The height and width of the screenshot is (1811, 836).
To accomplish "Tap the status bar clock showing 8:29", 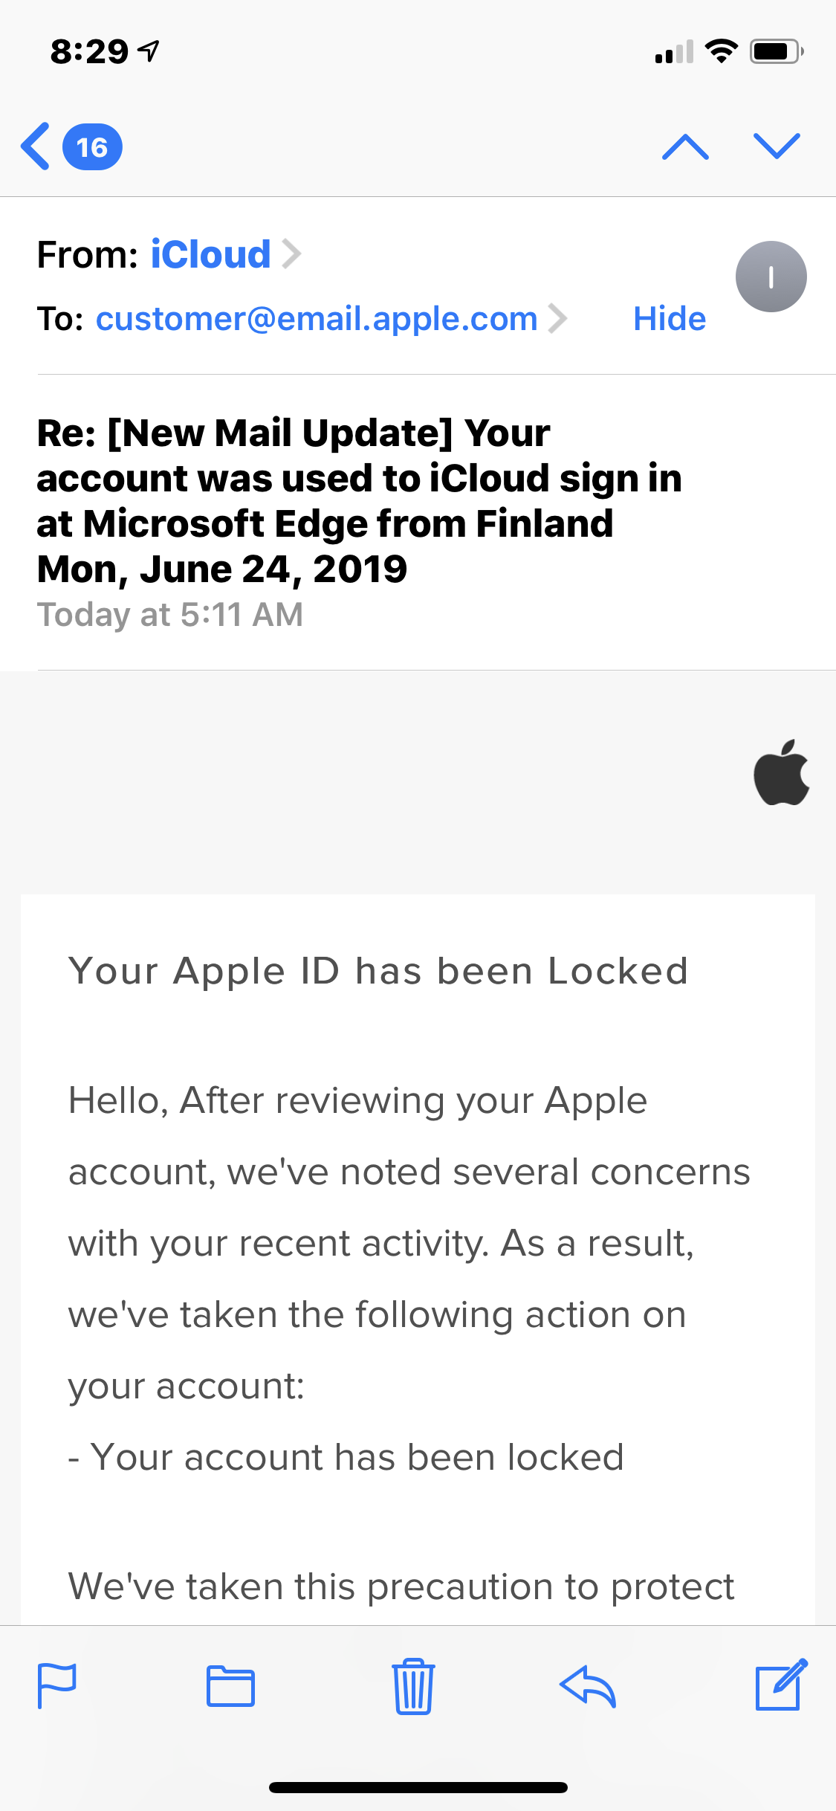I will tap(89, 51).
